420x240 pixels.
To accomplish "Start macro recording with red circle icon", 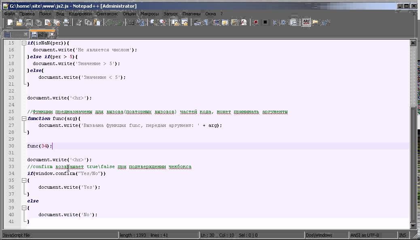I will (256, 23).
